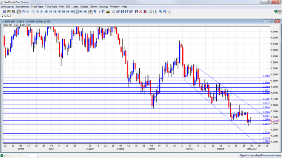
Task: Select the Default workspace tab
Action: click(x=6, y=16)
